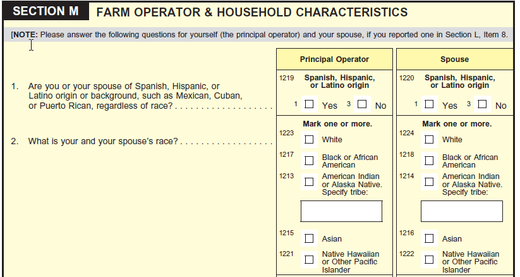
Task: Mark Native Hawaiian for Principal Operator
Action: [x=309, y=259]
